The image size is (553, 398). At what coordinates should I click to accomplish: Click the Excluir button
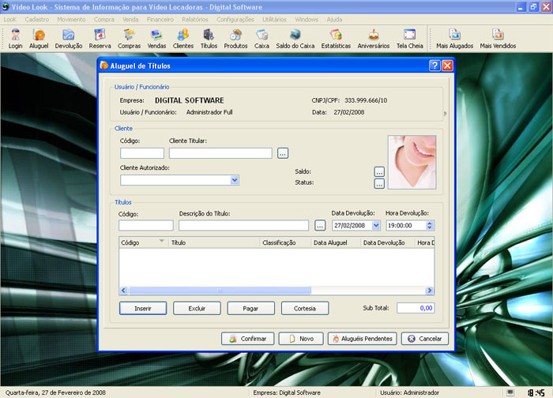(197, 309)
